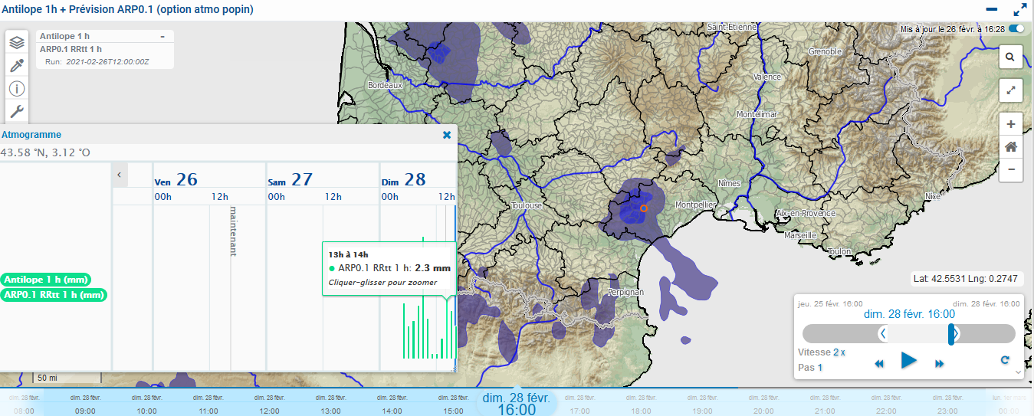Click the map search magnifier button
The width and height of the screenshot is (1034, 416).
(1011, 57)
